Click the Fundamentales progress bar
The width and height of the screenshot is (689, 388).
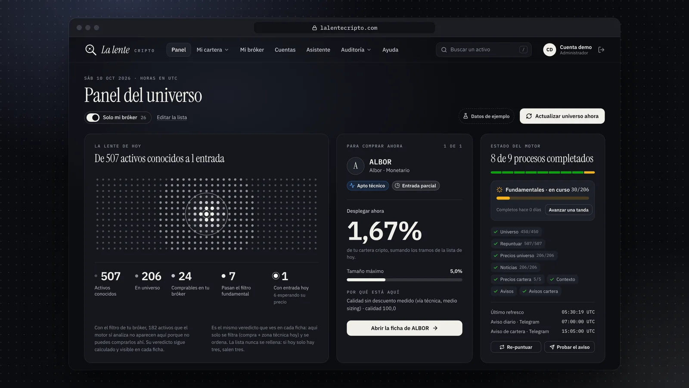(x=543, y=198)
